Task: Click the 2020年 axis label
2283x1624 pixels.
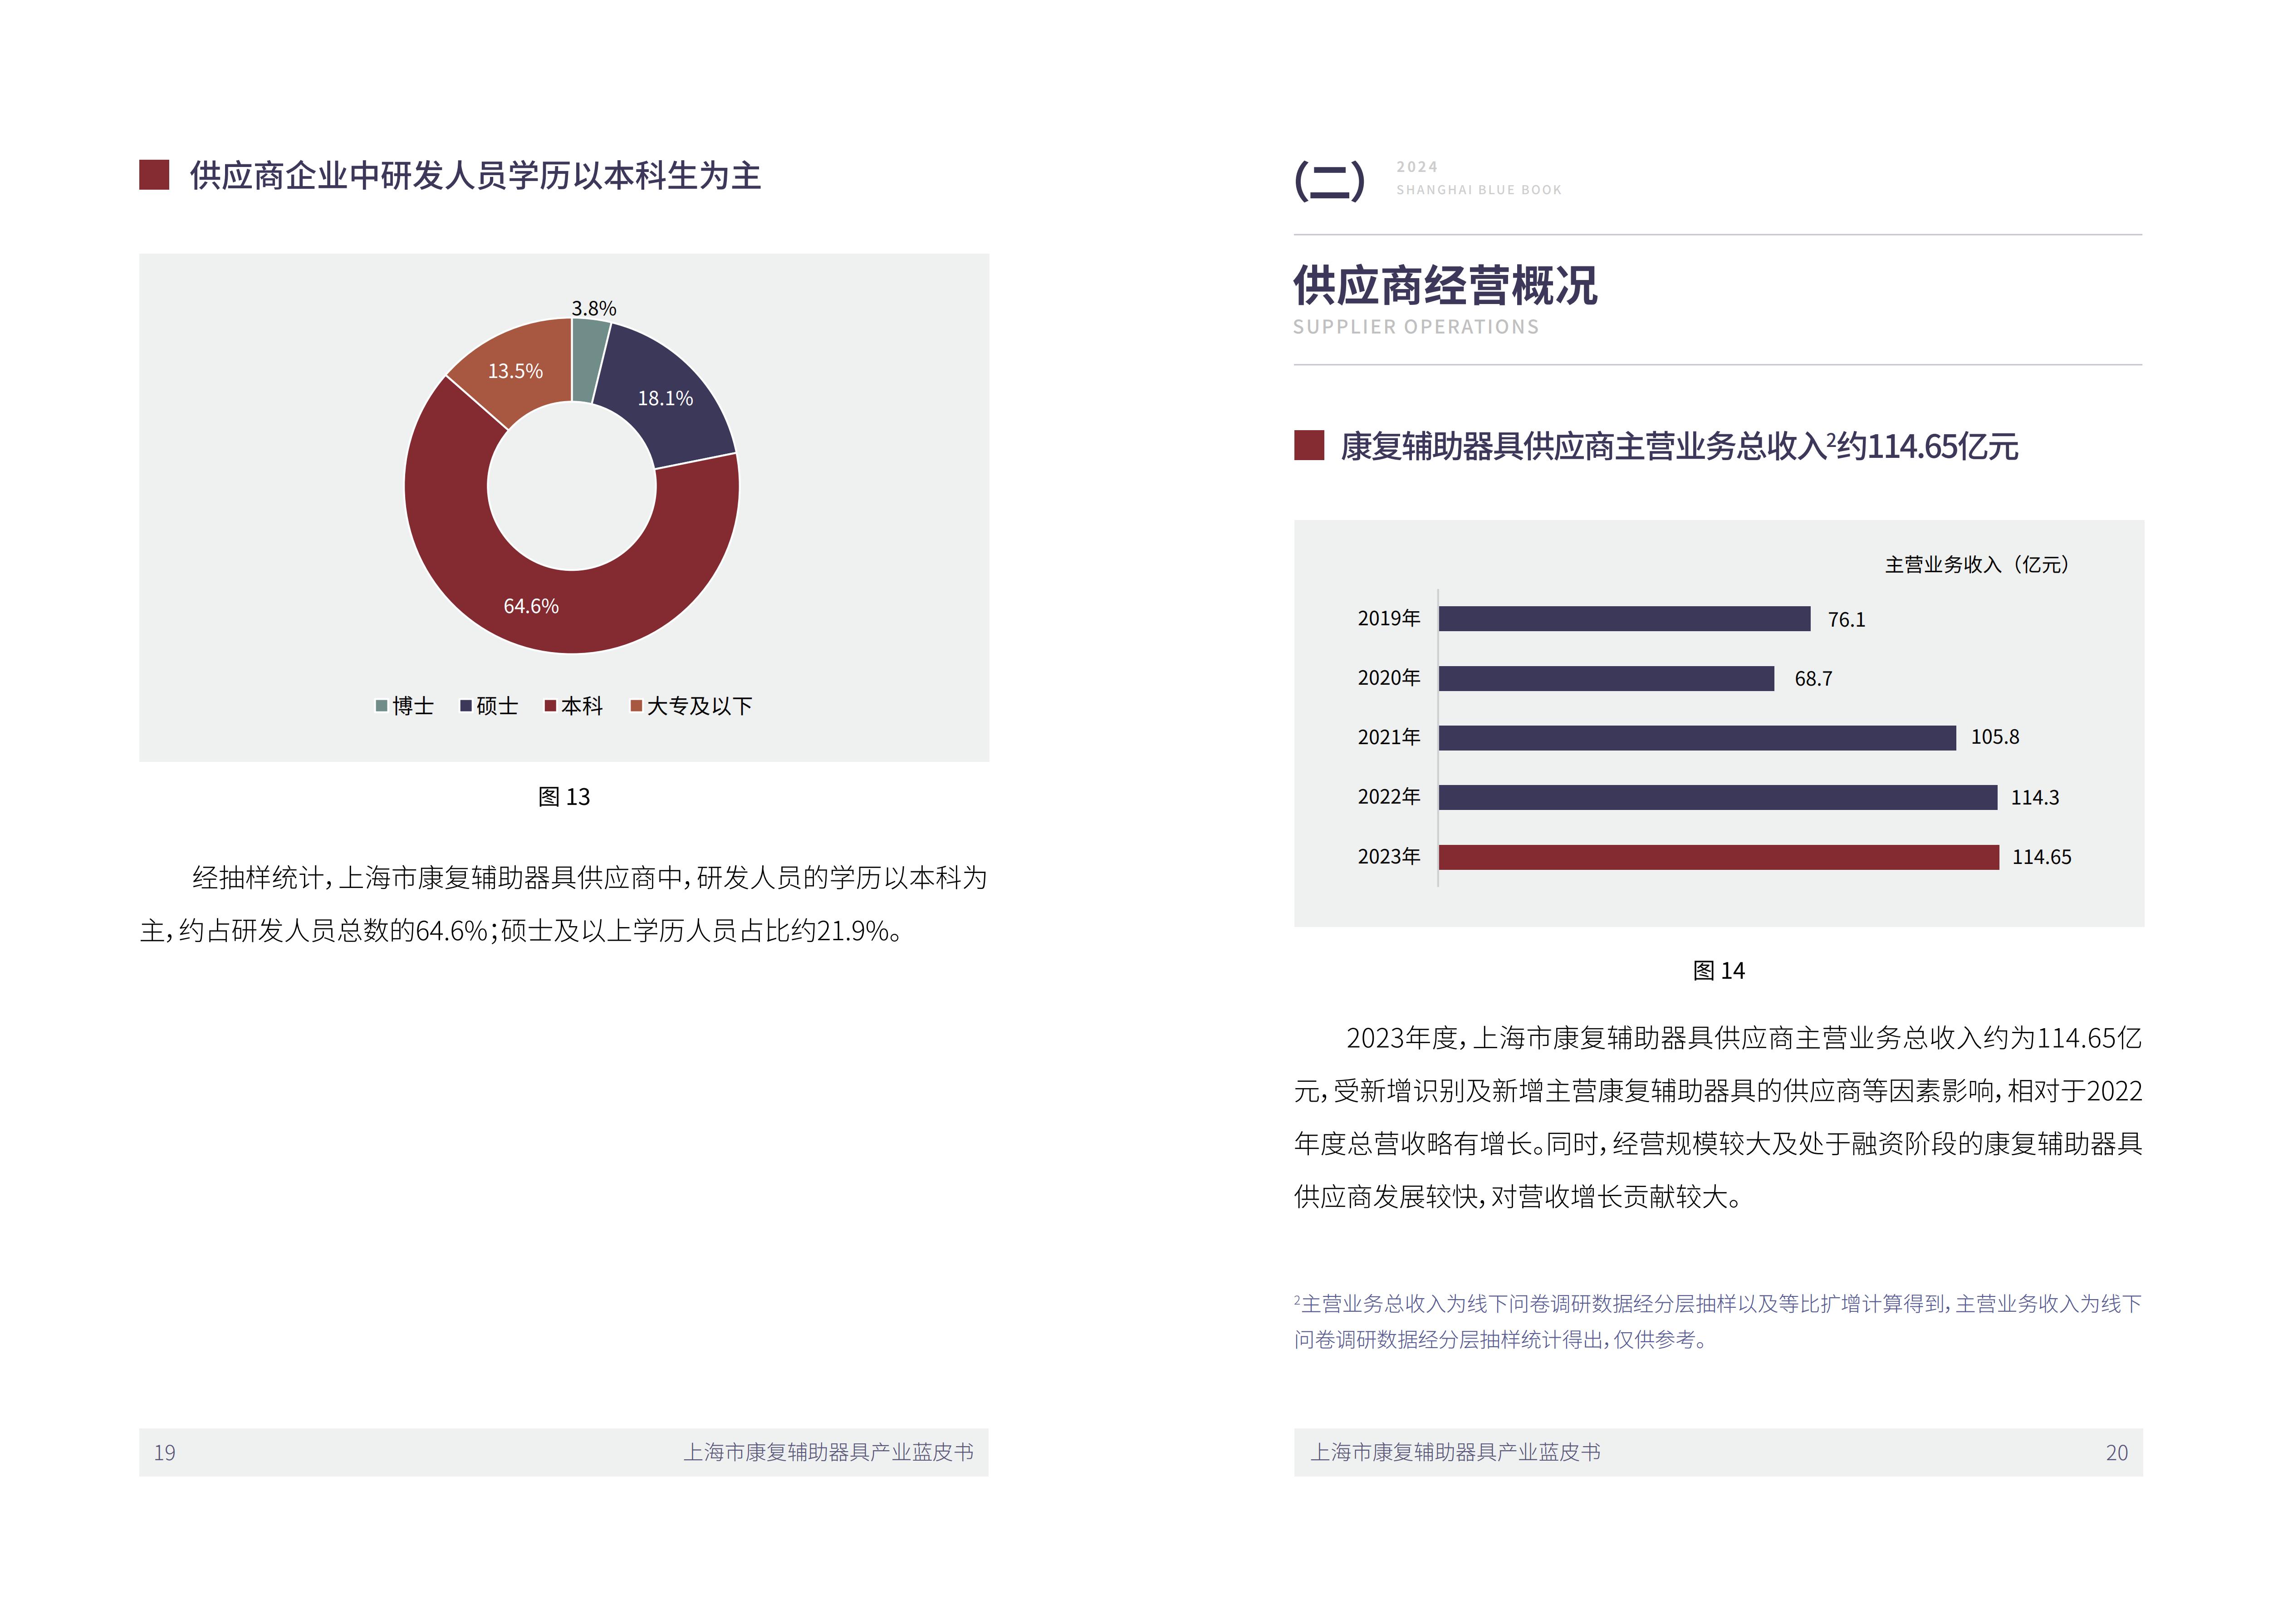Action: point(1388,678)
